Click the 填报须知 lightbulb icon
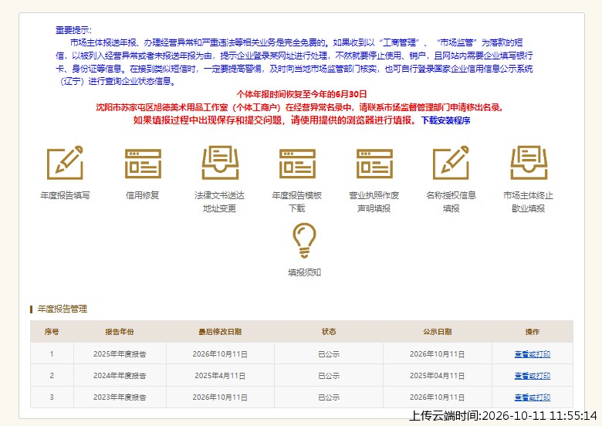Viewport: 602px width, 426px height. pos(304,241)
